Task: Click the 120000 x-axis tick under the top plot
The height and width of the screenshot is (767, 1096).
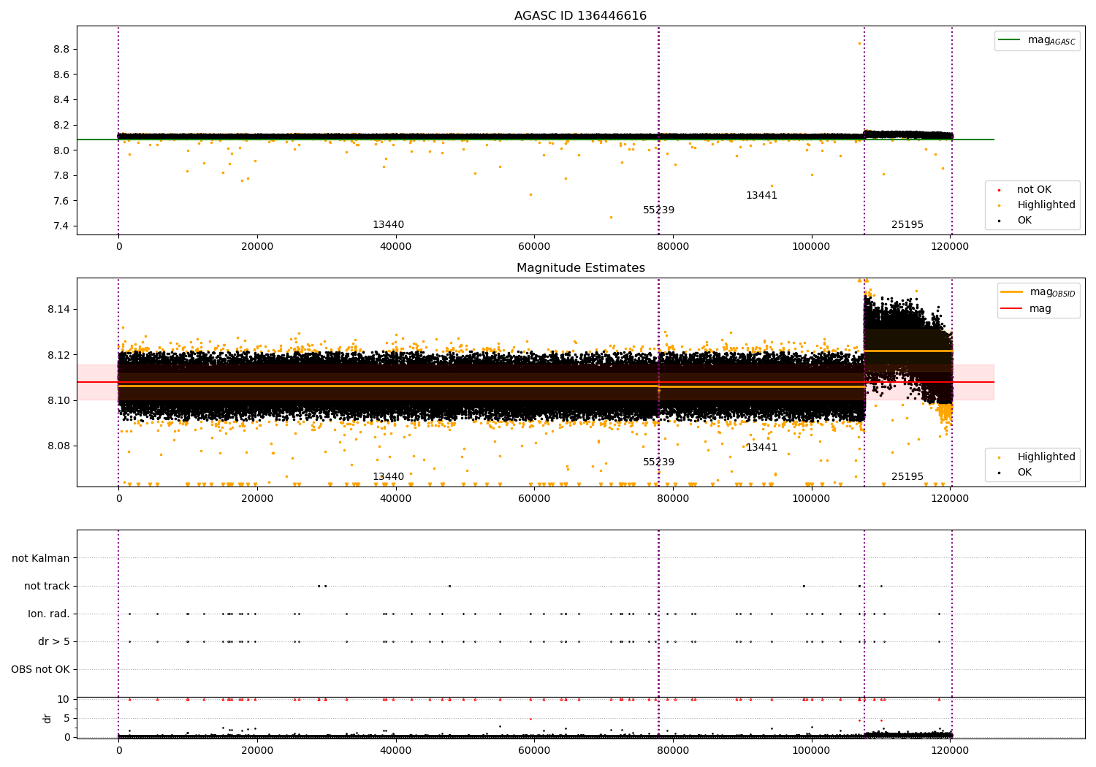Action: pos(950,247)
